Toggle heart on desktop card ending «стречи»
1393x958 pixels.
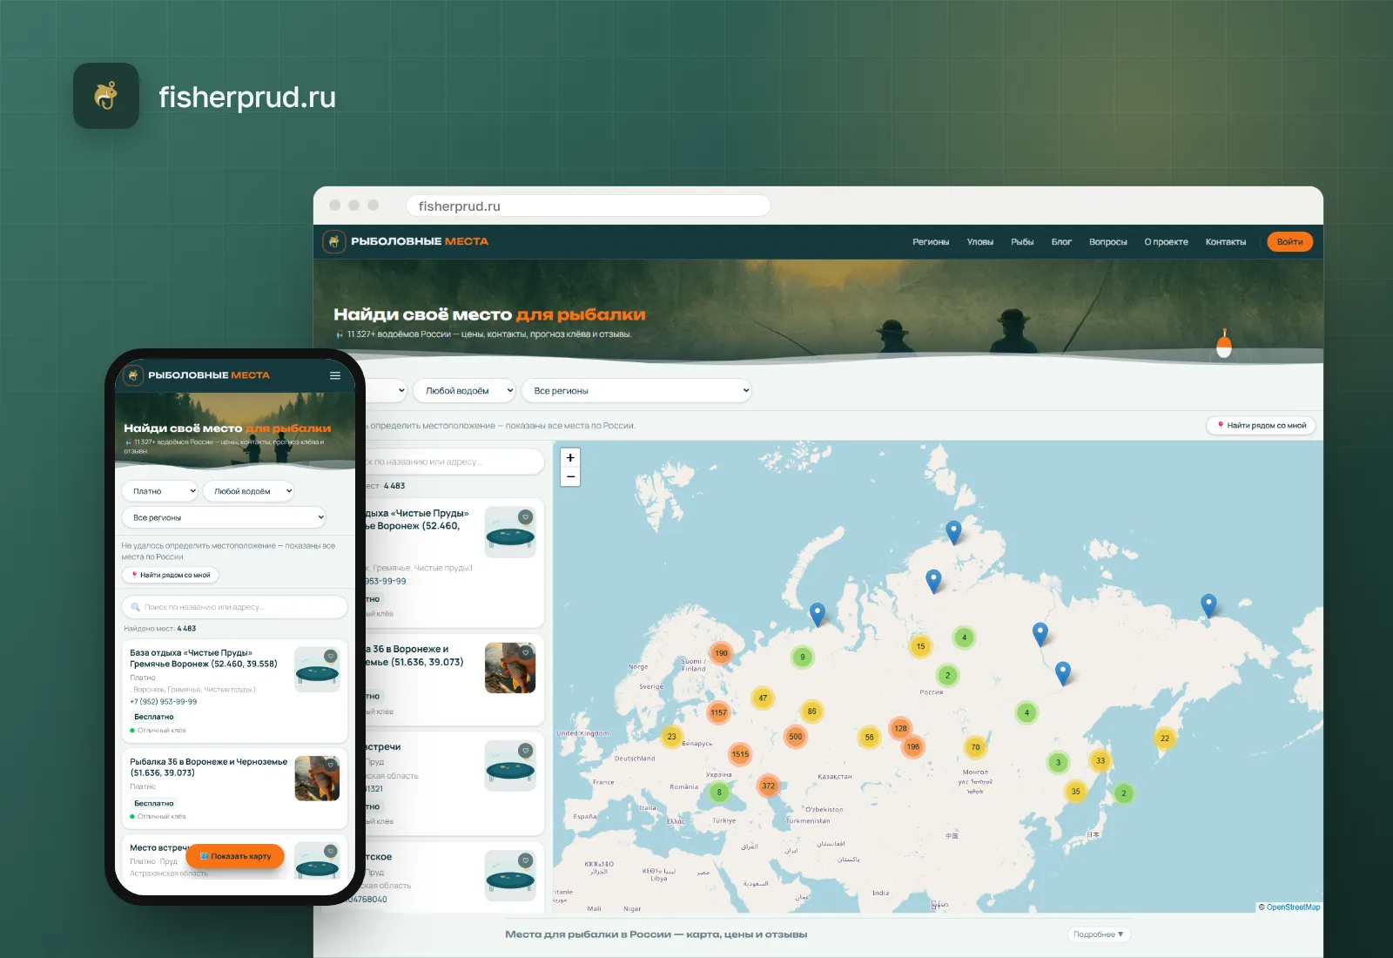coord(525,750)
